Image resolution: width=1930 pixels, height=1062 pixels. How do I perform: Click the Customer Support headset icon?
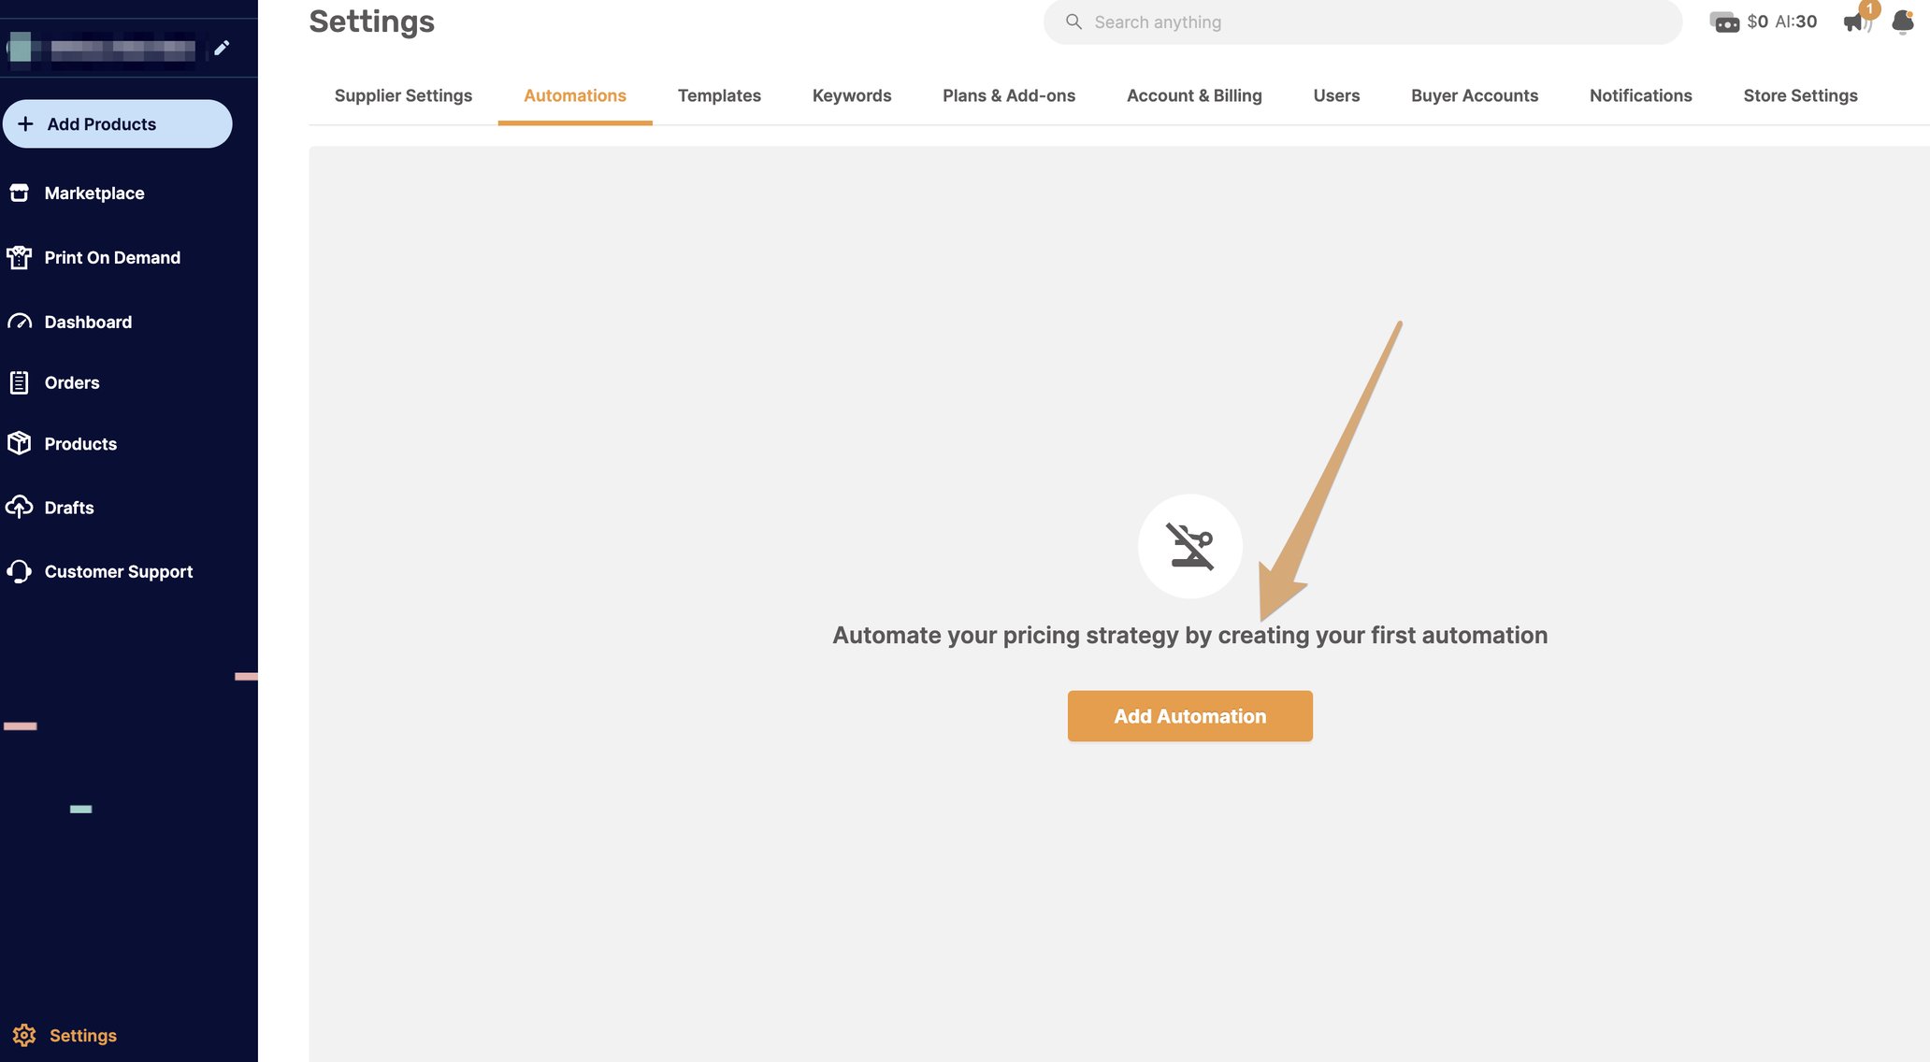[x=19, y=571]
